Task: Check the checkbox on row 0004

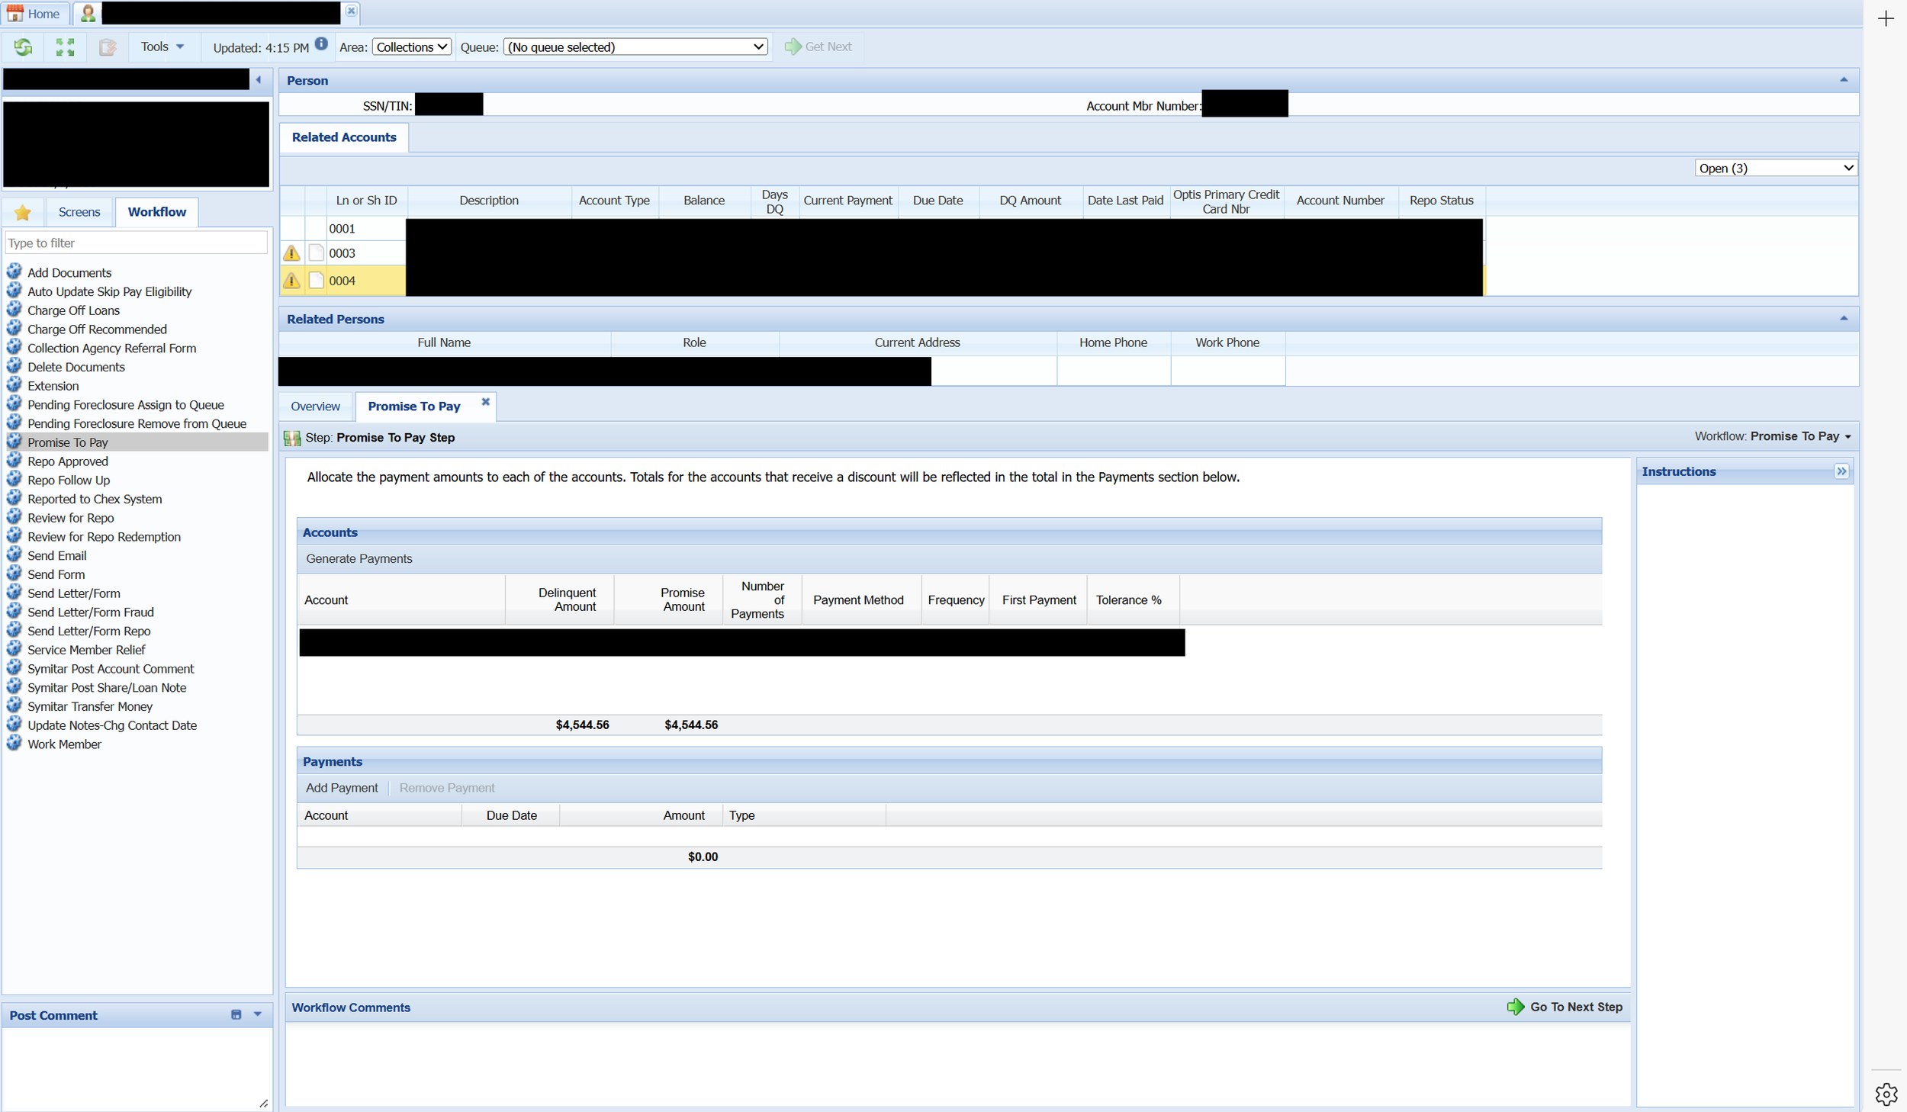Action: point(317,281)
